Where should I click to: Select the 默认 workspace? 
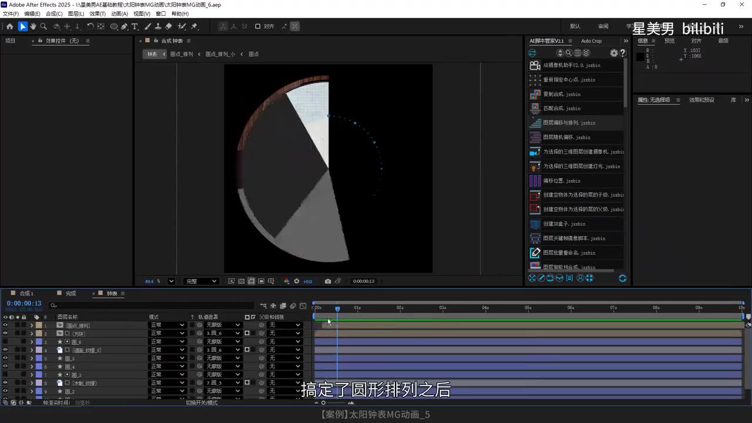pos(575,26)
